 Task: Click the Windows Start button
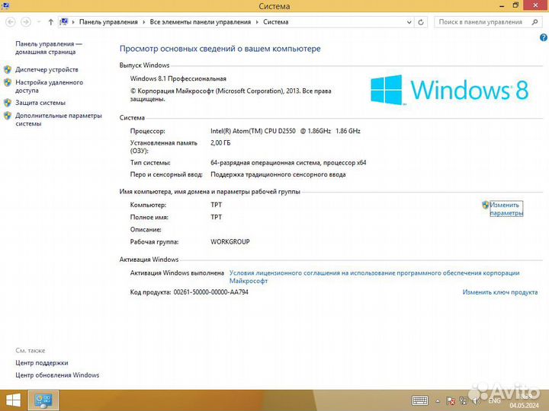[x=13, y=400]
